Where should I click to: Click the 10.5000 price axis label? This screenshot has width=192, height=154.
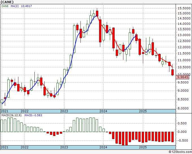click(184, 67)
